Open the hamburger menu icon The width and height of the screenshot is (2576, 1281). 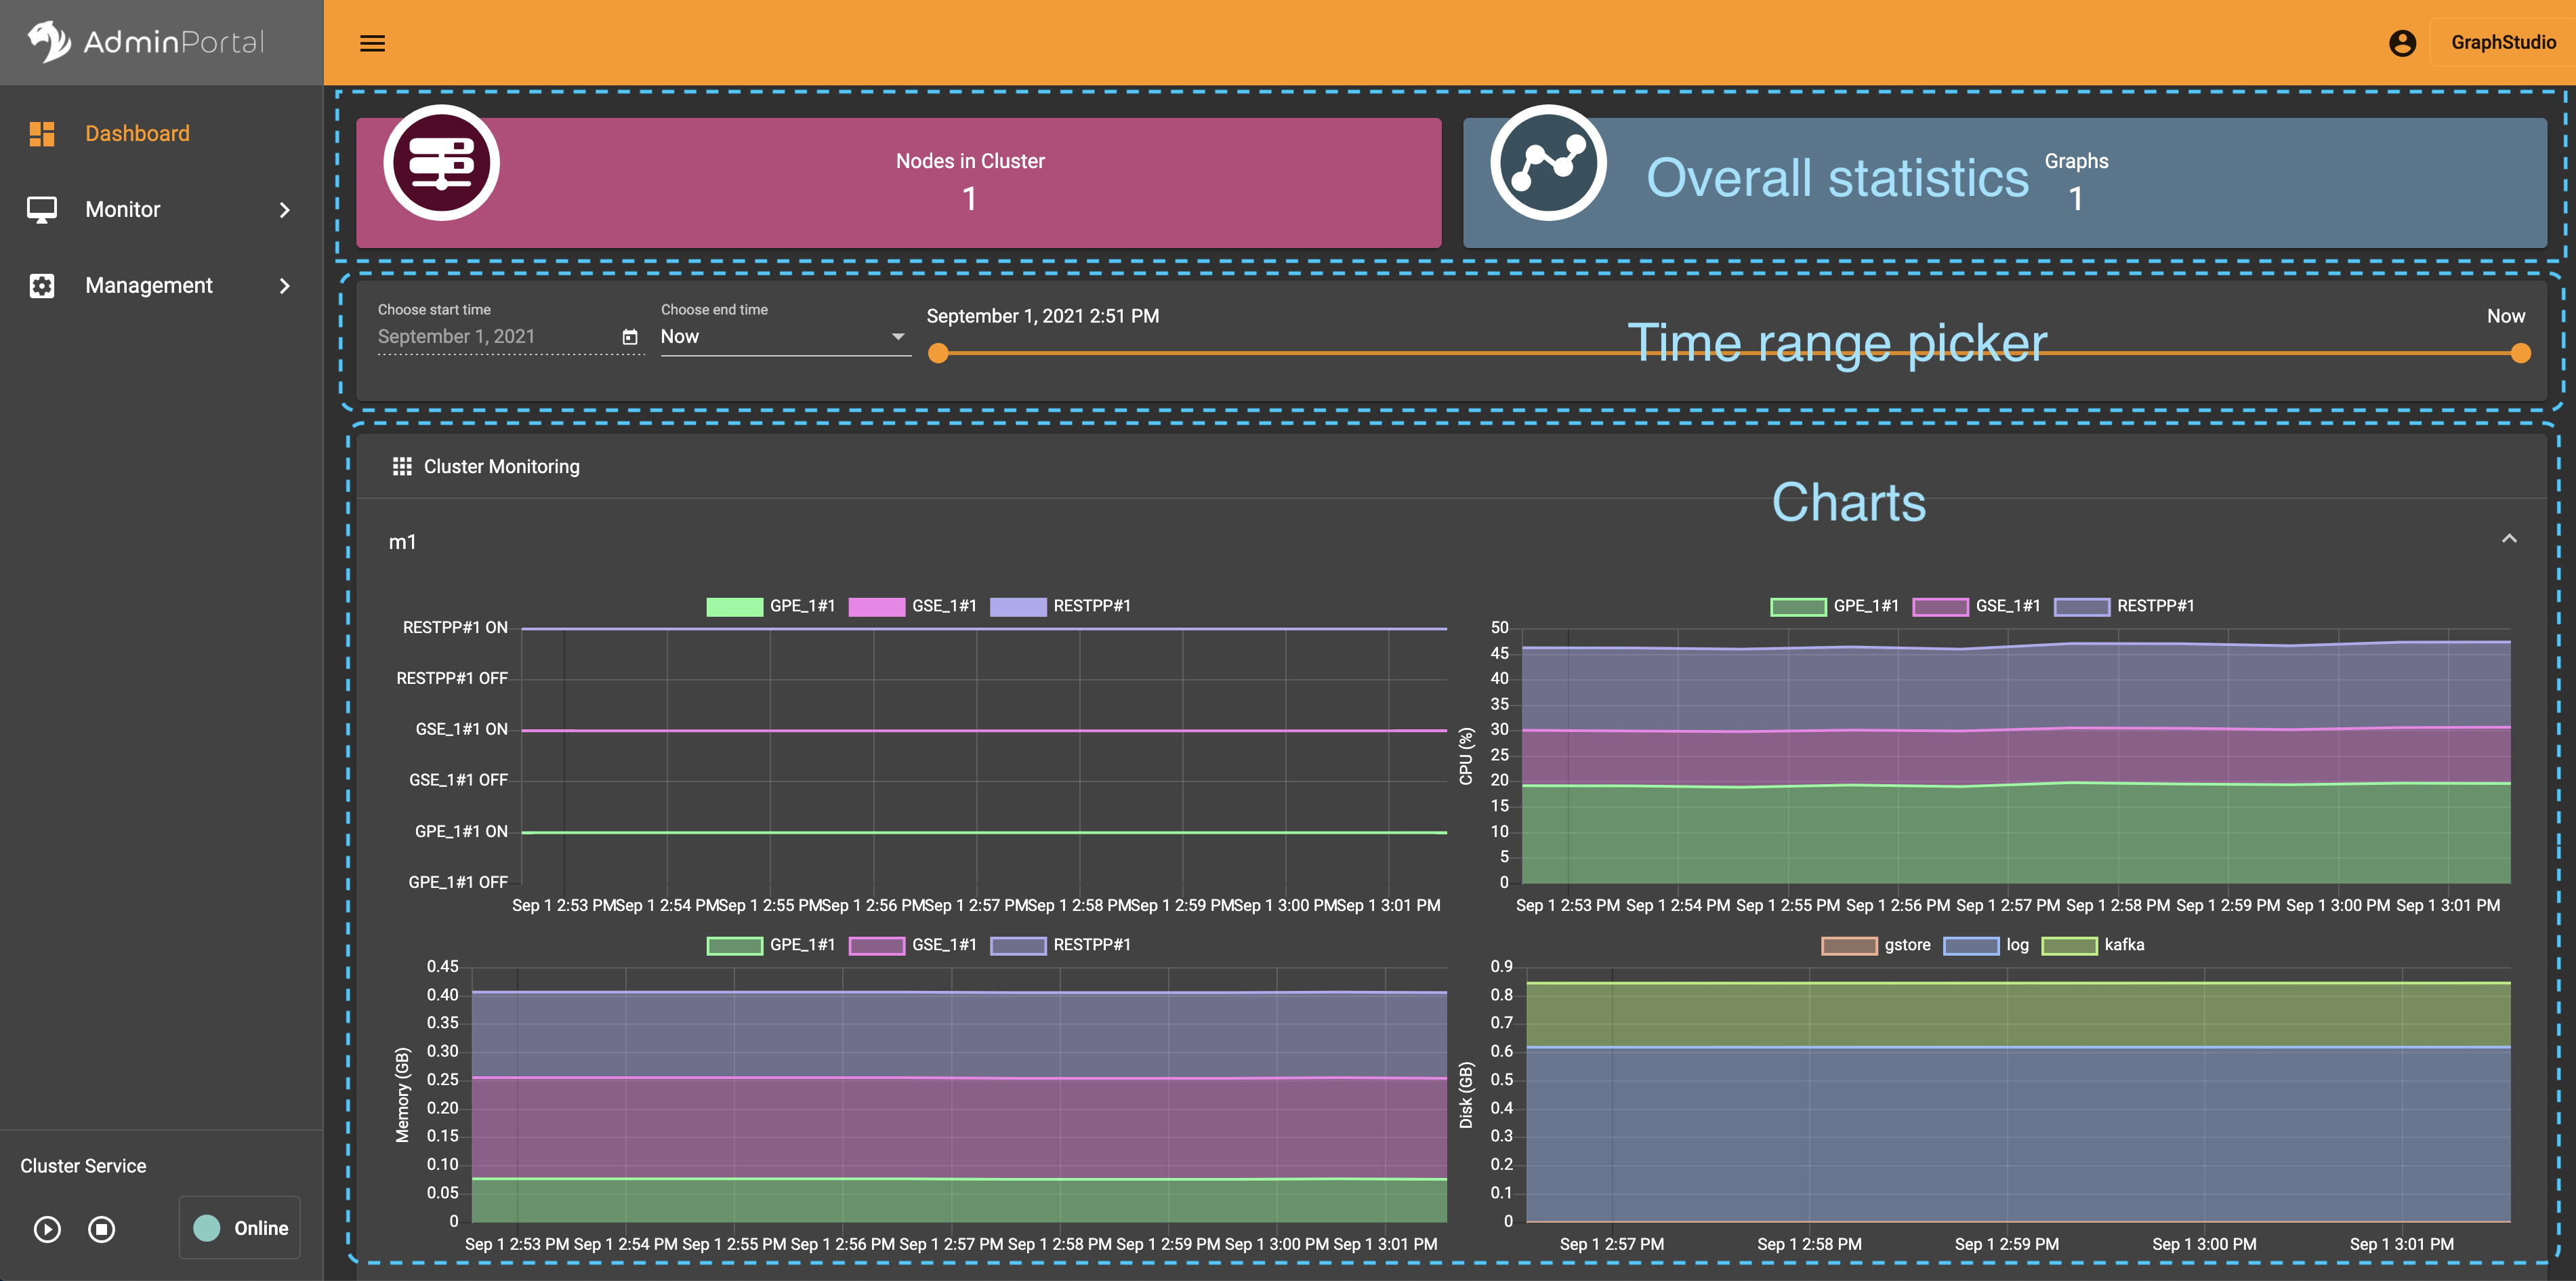coord(372,43)
